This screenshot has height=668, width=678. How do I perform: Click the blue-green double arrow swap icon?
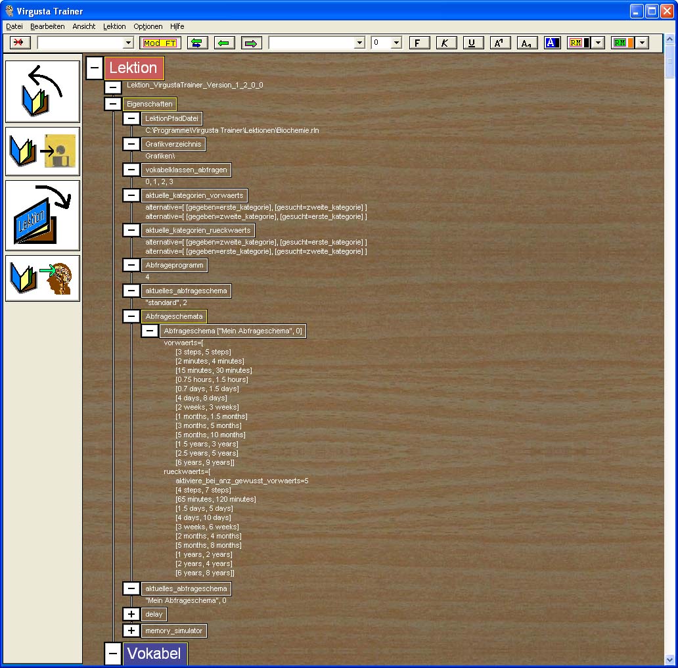(x=197, y=43)
